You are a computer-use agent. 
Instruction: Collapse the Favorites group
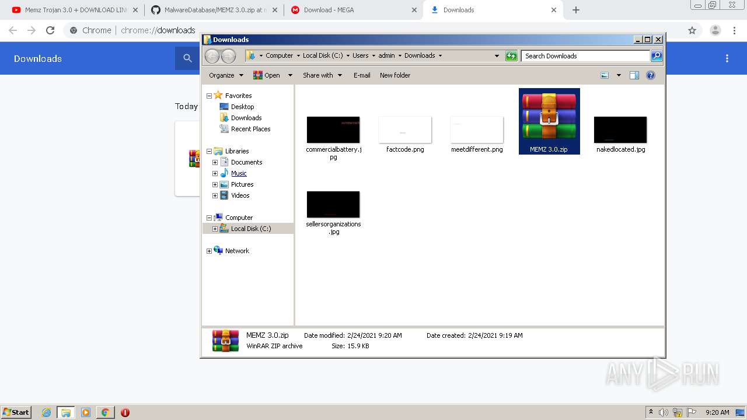pyautogui.click(x=209, y=96)
